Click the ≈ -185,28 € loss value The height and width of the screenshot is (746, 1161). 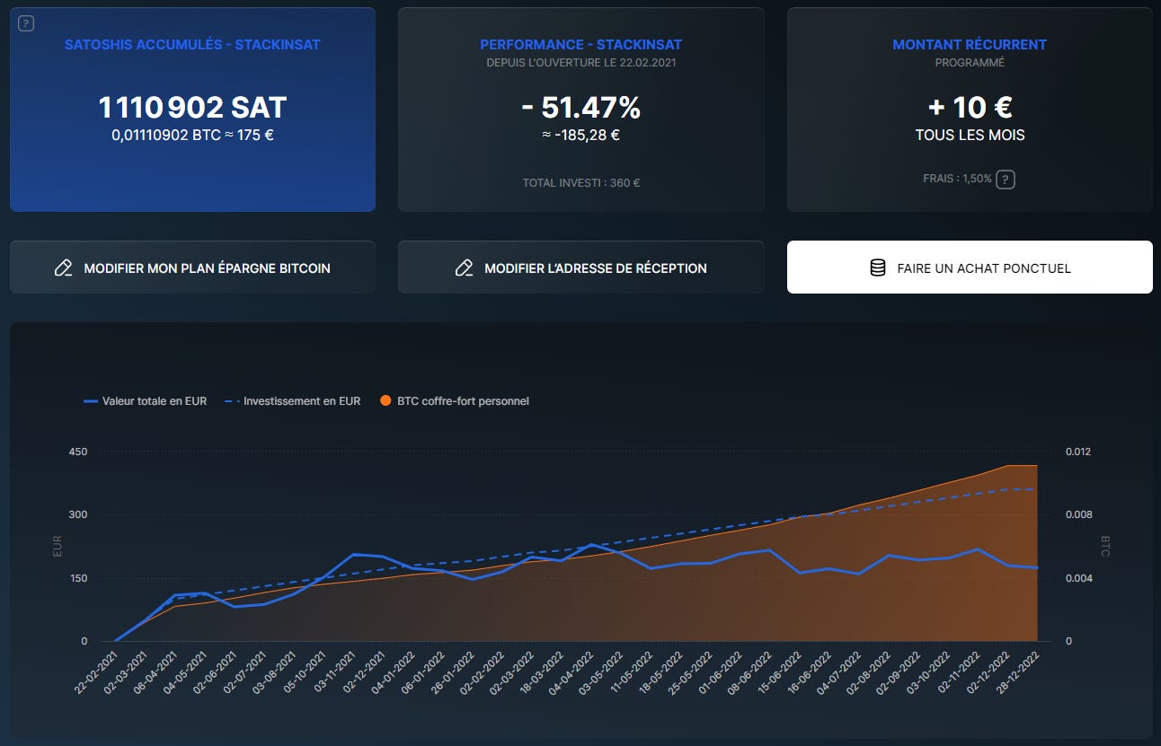[580, 136]
